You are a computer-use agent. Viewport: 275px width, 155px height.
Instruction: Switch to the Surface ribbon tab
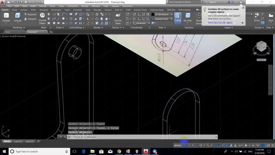(x=24, y=10)
